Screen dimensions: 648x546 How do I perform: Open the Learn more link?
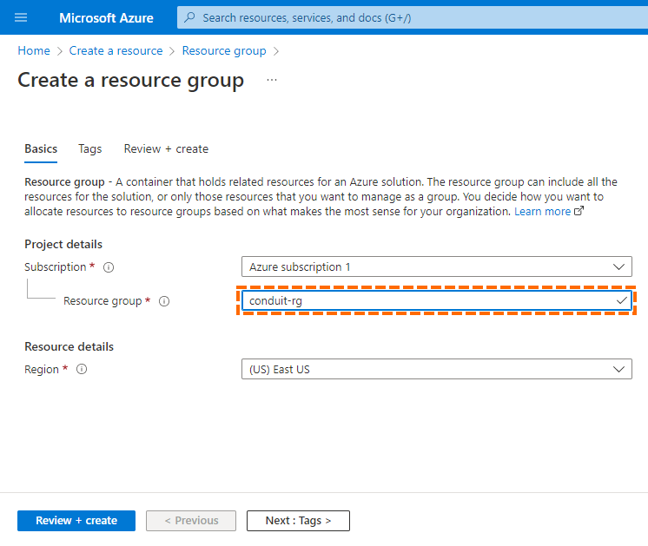pyautogui.click(x=542, y=211)
